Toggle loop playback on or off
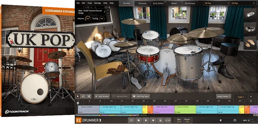The width and height of the screenshot is (258, 124). tap(131, 120)
